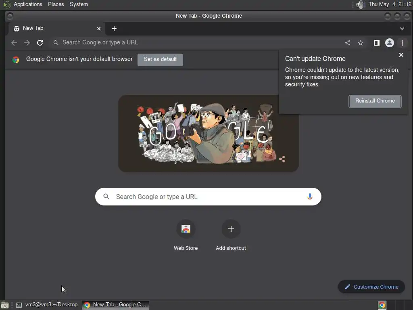
Task: Click the Chrome logo in default browser bar
Action: click(16, 60)
